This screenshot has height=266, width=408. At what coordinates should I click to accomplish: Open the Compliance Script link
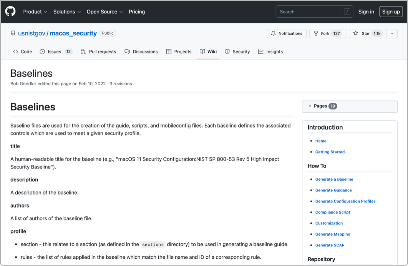(333, 212)
